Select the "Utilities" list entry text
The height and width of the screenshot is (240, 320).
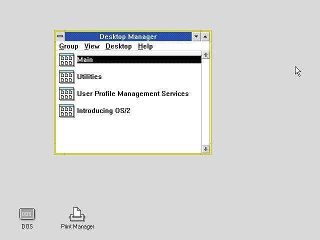(89, 76)
